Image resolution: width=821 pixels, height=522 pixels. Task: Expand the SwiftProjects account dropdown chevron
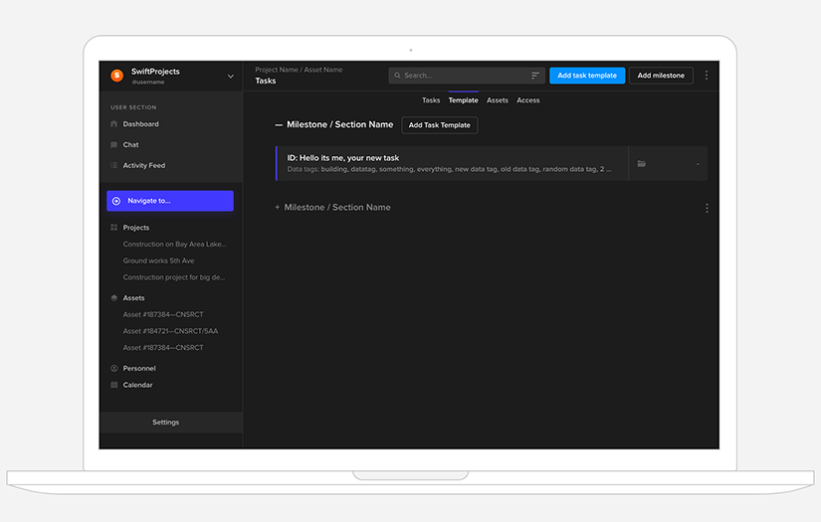tap(231, 77)
